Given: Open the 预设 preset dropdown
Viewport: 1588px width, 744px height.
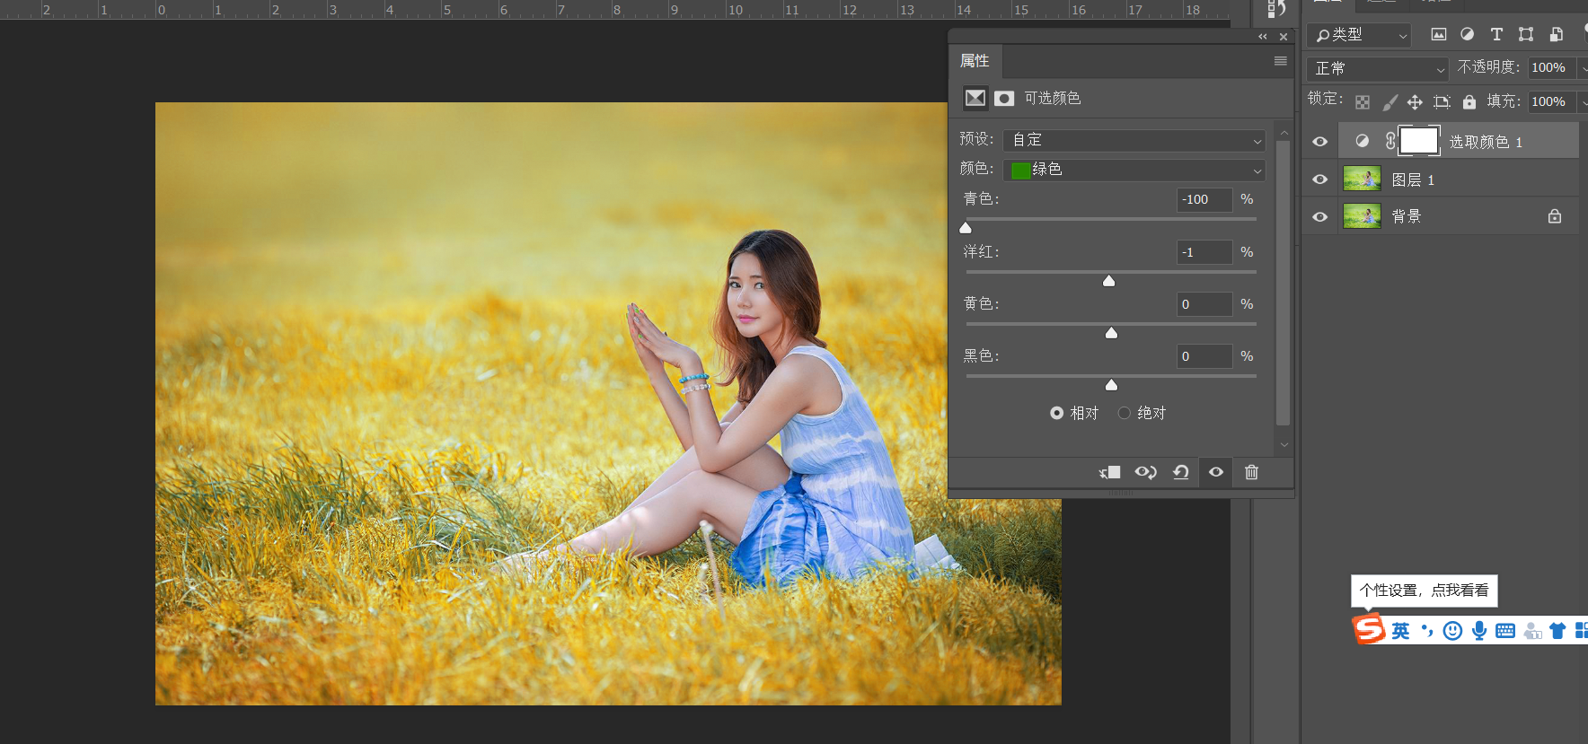Looking at the screenshot, I should coord(1134,140).
